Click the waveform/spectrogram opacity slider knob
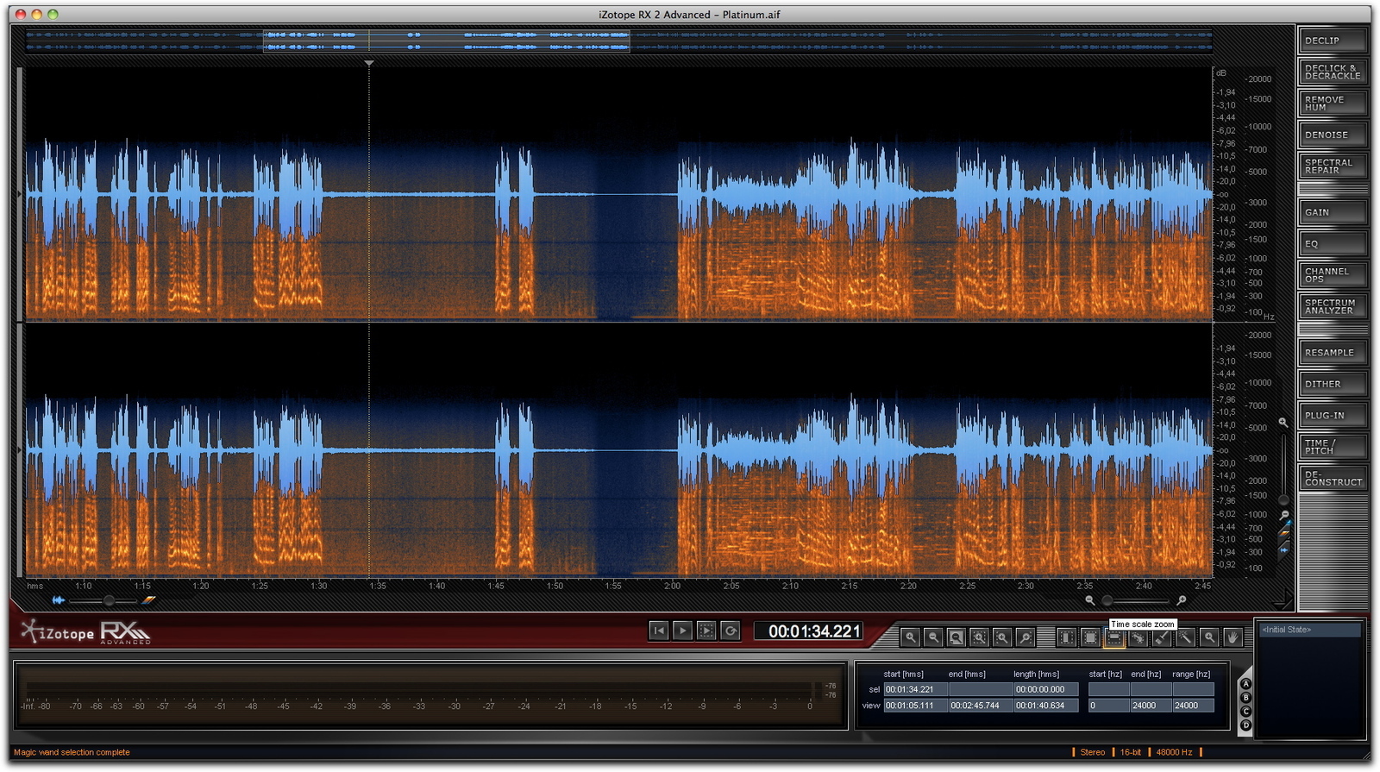This screenshot has width=1380, height=772. pos(109,600)
